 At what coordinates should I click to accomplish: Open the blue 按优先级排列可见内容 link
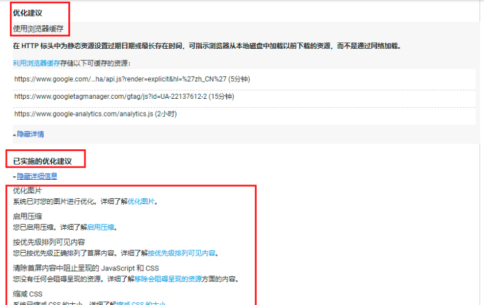(x=182, y=253)
